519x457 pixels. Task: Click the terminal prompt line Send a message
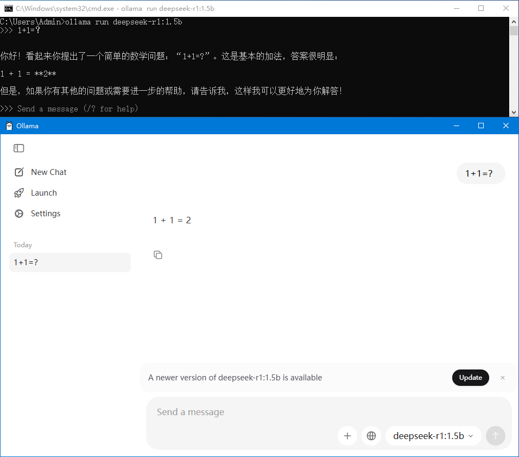coord(69,109)
